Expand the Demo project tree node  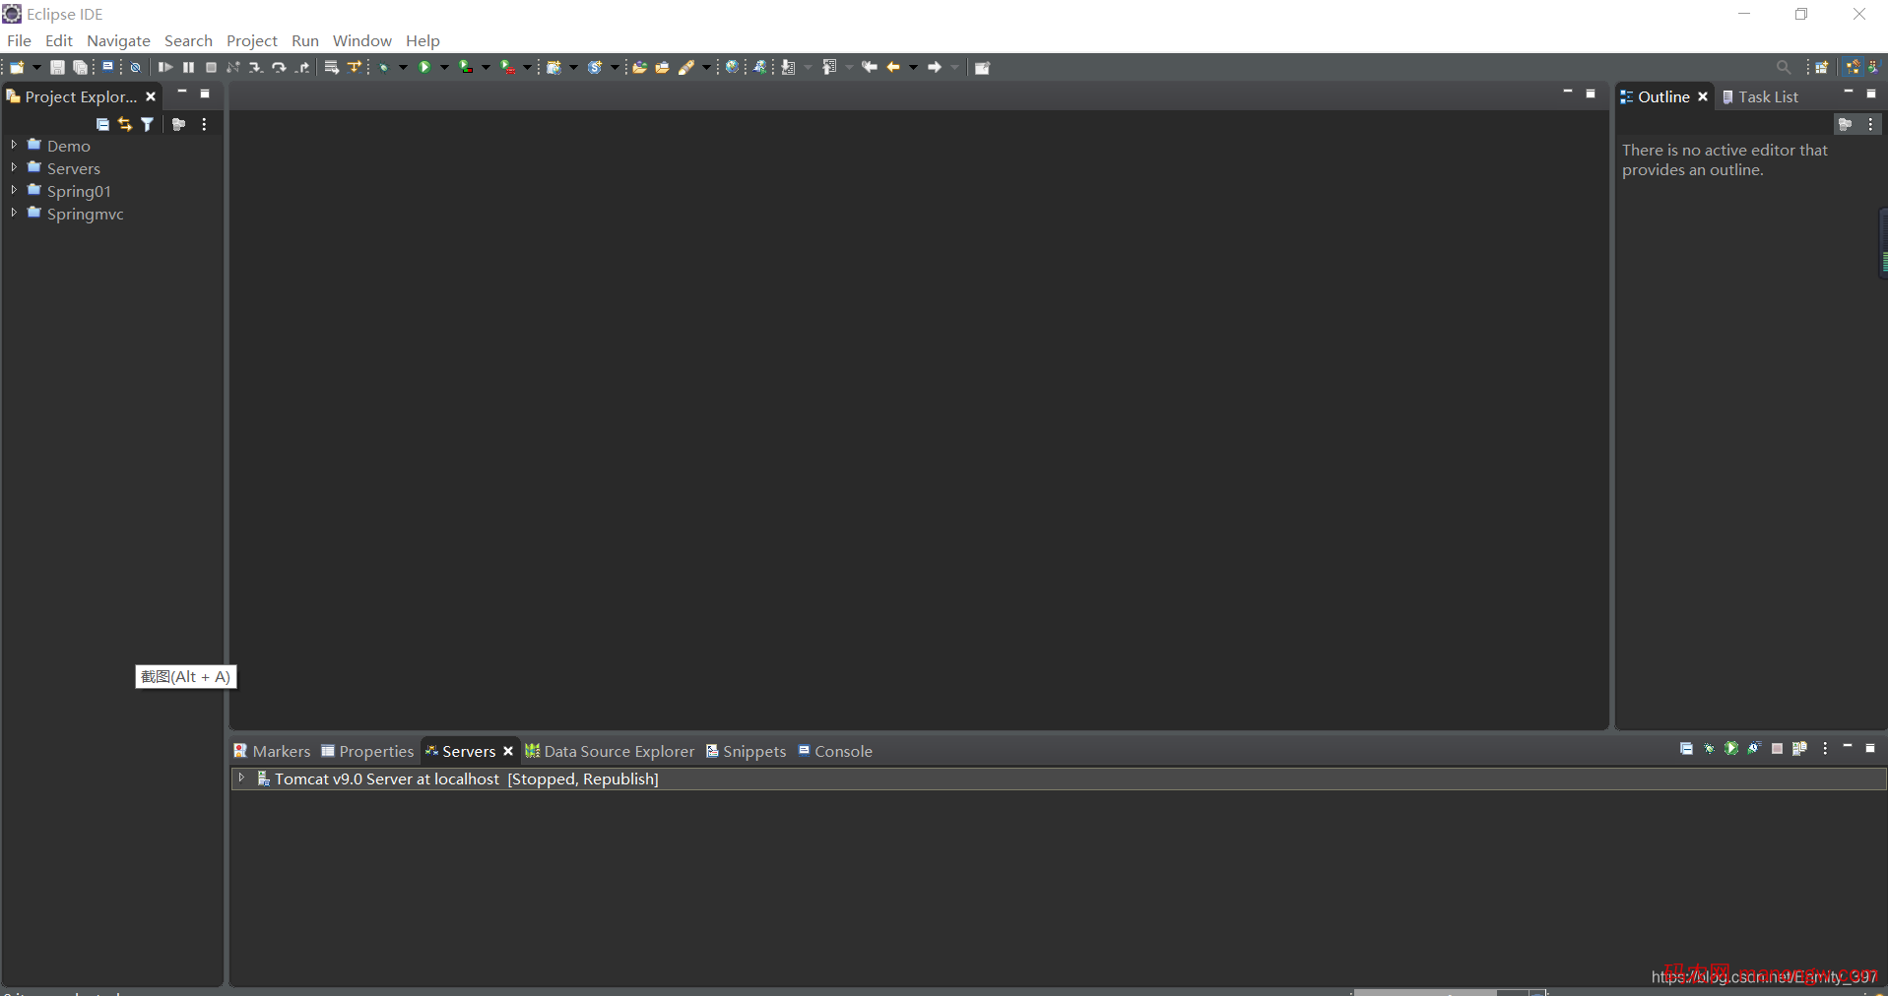[x=14, y=145]
